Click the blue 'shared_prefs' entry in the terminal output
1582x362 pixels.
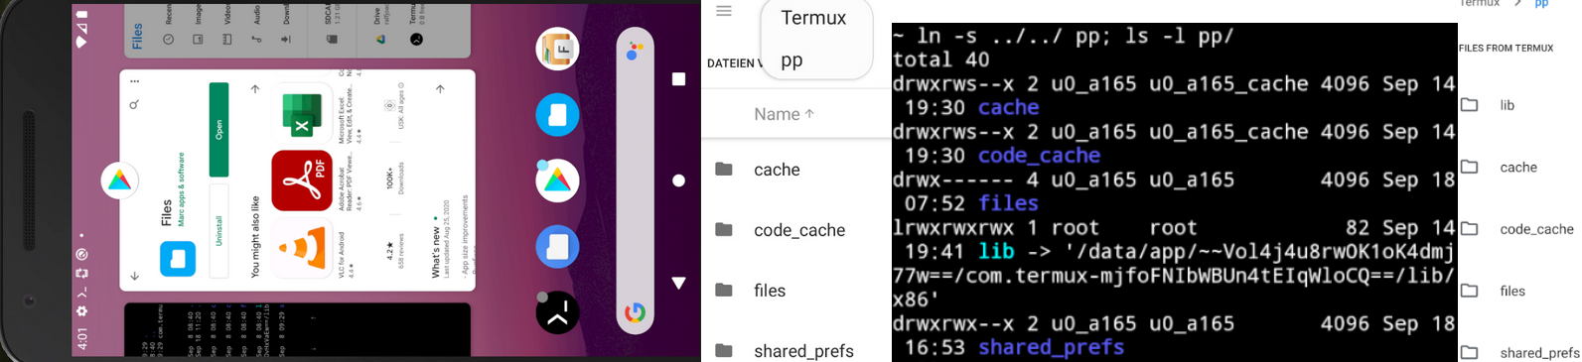1051,347
